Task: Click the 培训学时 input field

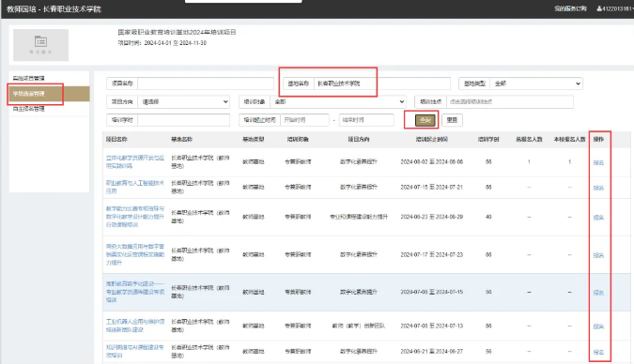Action: point(183,120)
